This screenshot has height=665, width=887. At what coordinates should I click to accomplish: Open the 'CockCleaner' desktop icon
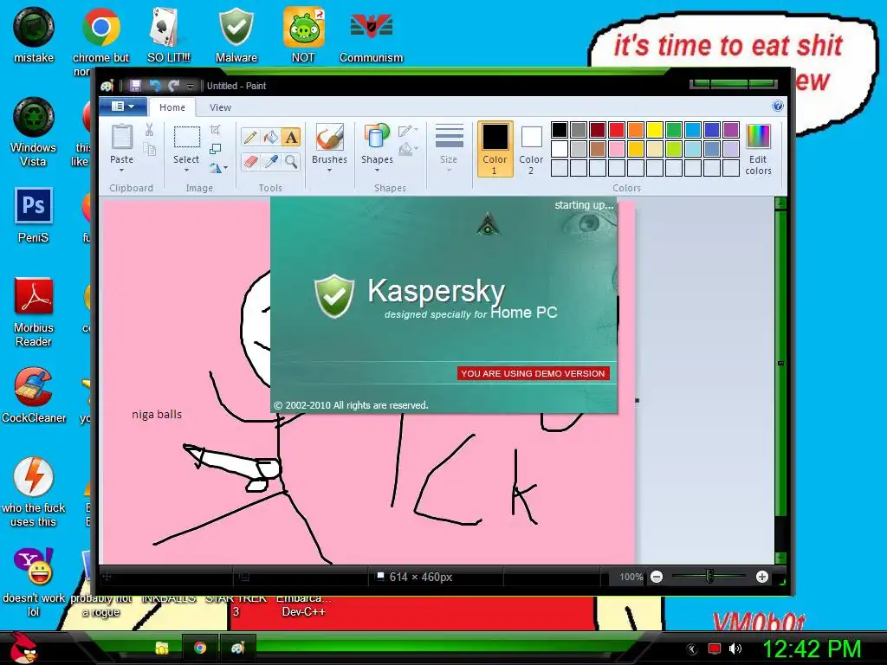pos(34,395)
